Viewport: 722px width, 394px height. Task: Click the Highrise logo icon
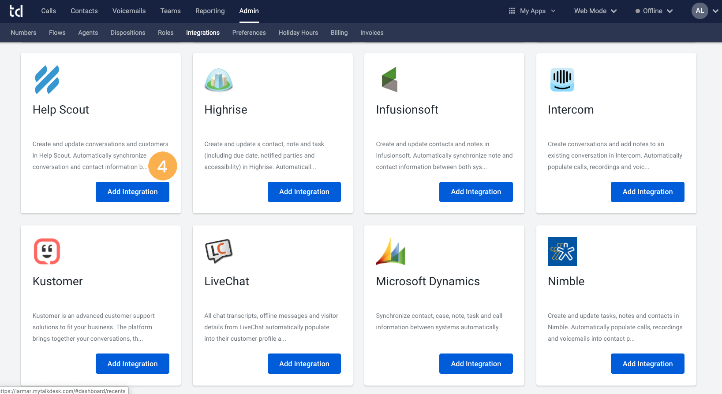[x=219, y=80]
